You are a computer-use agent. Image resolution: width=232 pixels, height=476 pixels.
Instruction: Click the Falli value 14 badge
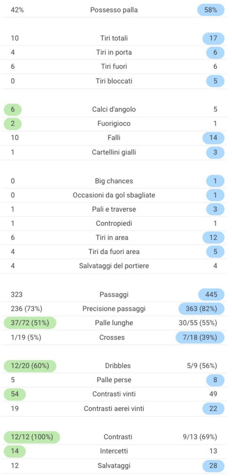click(213, 138)
